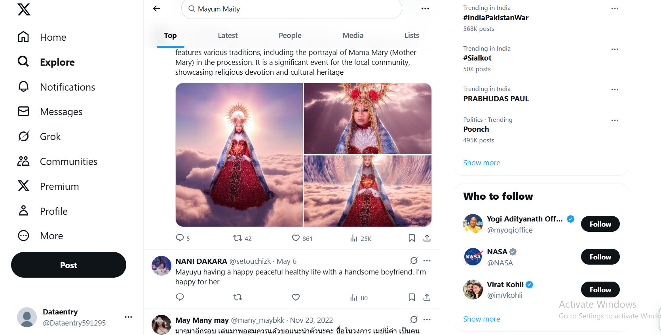Open more options for #IndiaPakistanWar trend
The image size is (661, 335).
614,9
